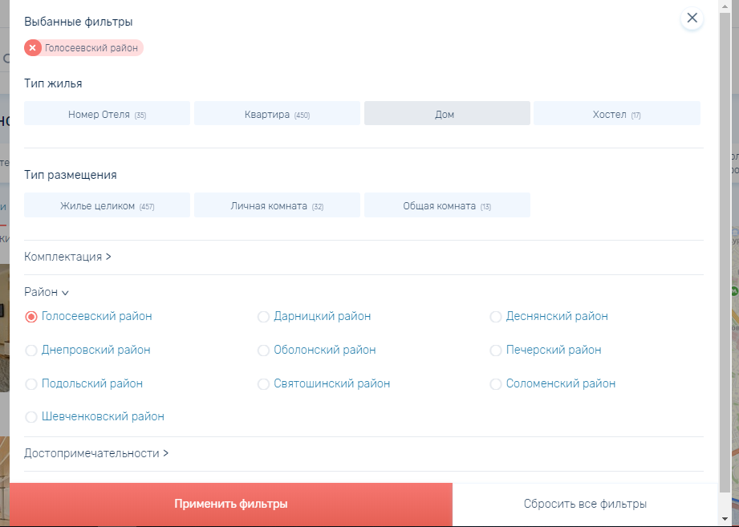The height and width of the screenshot is (527, 739).
Task: Select Подольский район radio button
Action: pyautogui.click(x=31, y=384)
